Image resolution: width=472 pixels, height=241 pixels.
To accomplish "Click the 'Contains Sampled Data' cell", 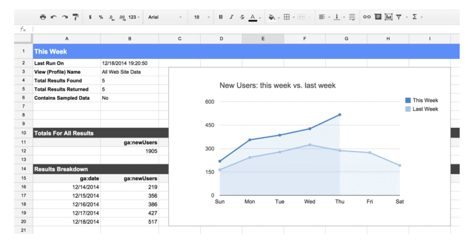I will click(x=67, y=98).
